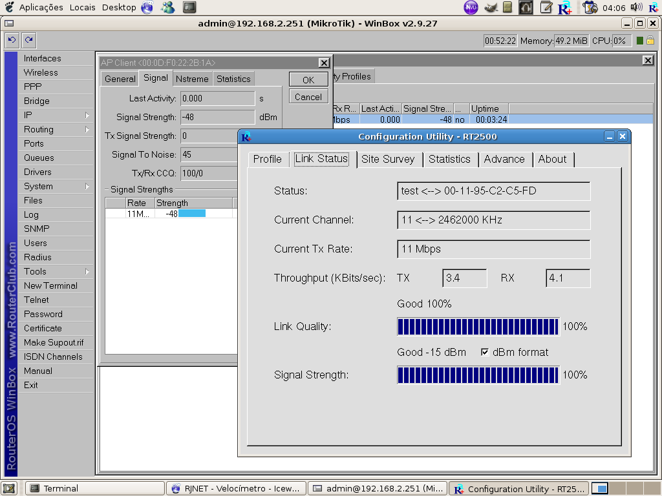The image size is (662, 496).
Task: Expand the IP submenu in the sidebar
Action: pos(87,115)
